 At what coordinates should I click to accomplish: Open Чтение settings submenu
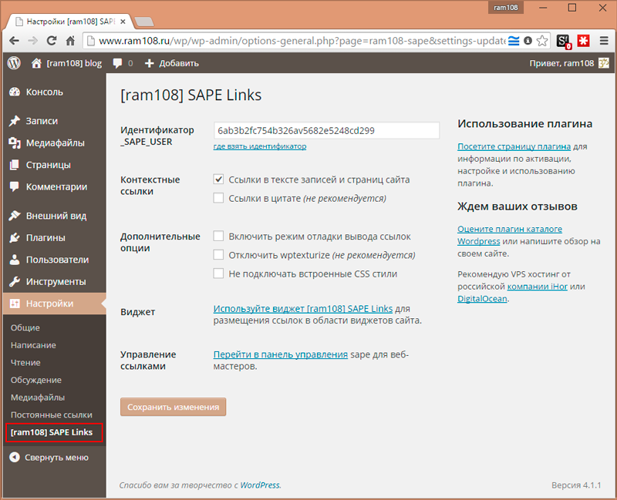(x=25, y=362)
